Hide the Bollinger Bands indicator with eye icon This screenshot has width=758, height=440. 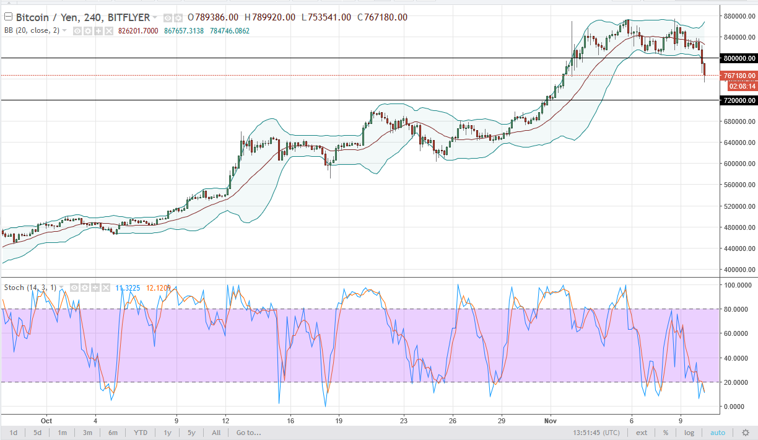[x=77, y=31]
